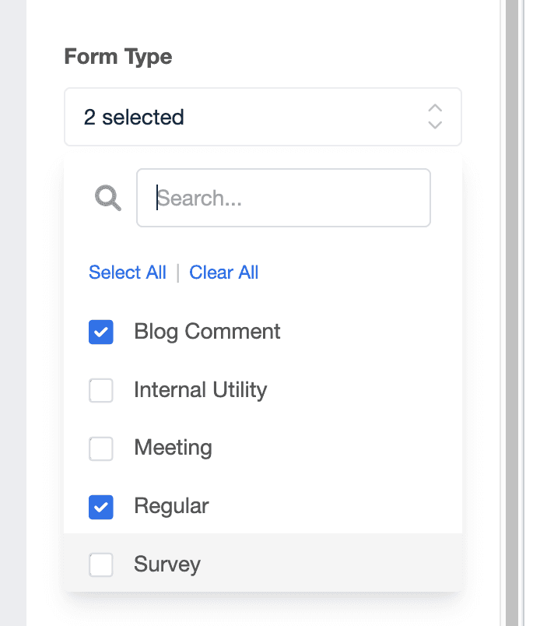540x626 pixels.
Task: Collapse the Form Type dropdown
Action: 262,116
